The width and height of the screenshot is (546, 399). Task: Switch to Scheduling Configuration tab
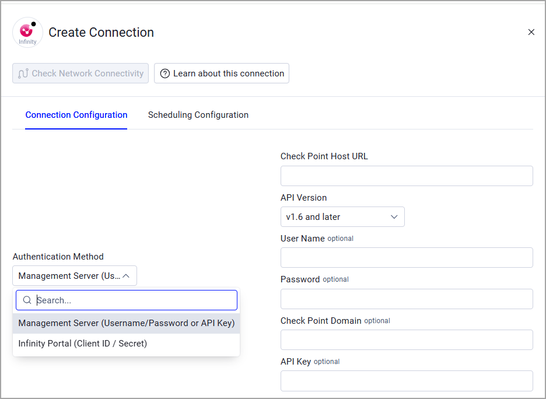point(198,115)
